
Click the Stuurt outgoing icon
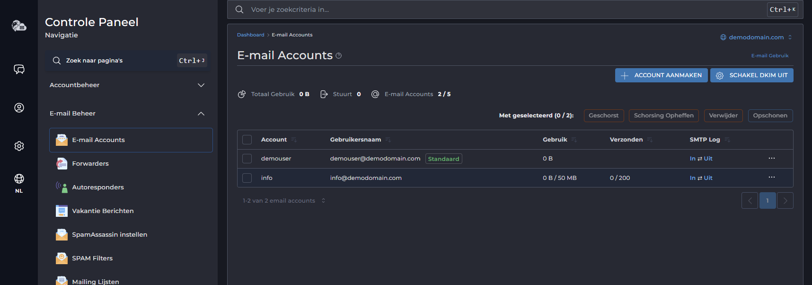pos(324,94)
